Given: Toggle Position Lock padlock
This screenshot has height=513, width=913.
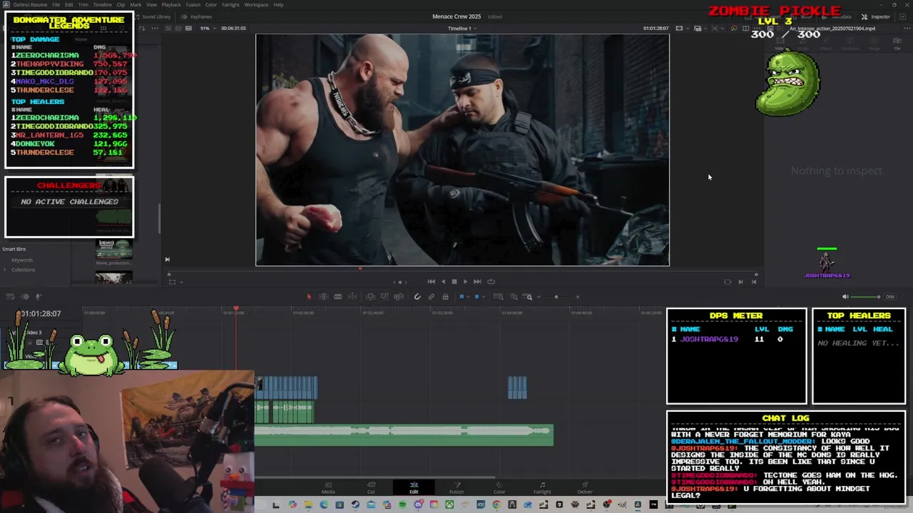Looking at the screenshot, I should (445, 296).
